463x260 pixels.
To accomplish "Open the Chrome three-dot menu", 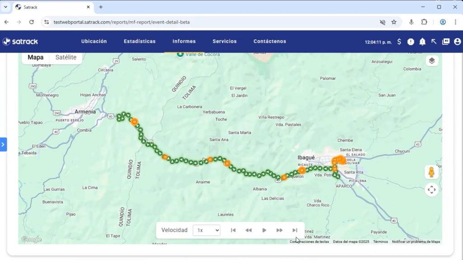I will point(456,22).
